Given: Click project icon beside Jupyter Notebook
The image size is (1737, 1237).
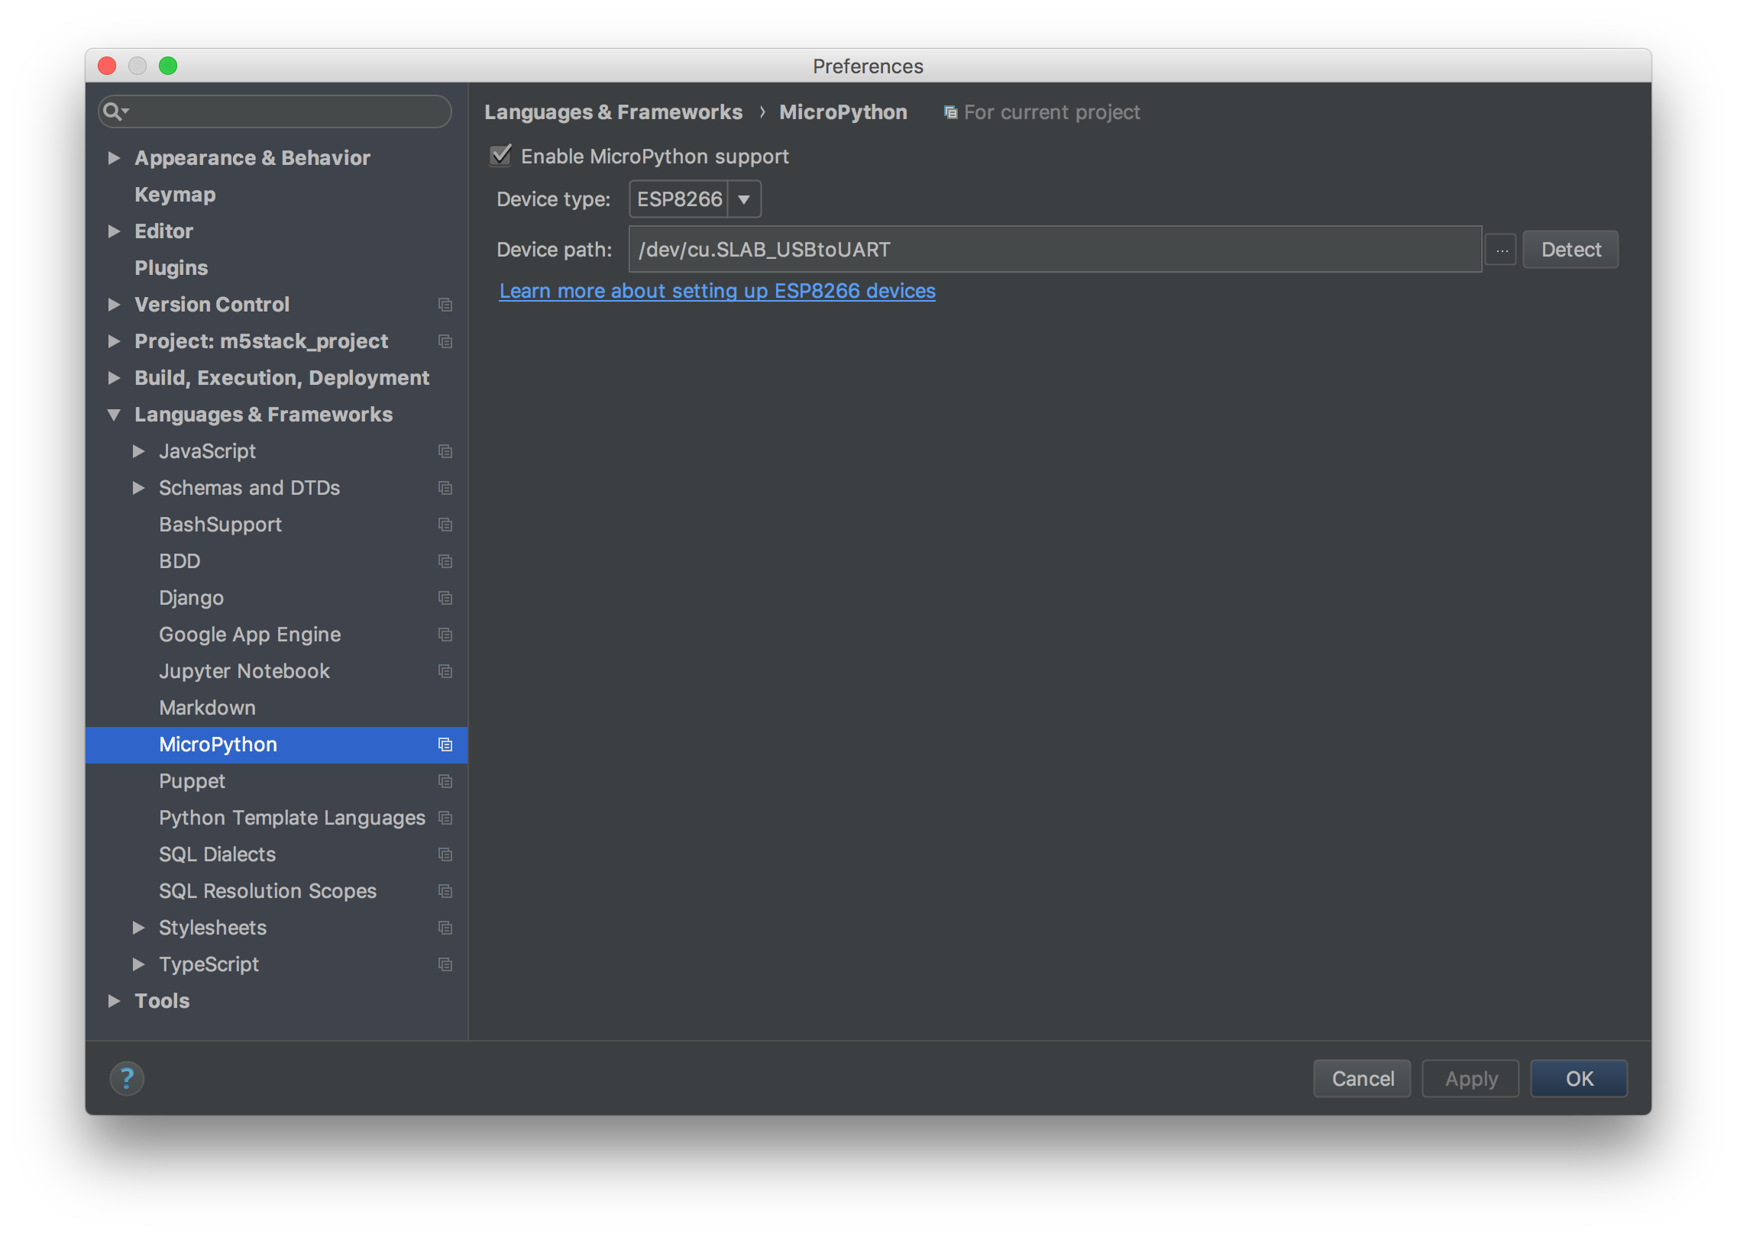Looking at the screenshot, I should click(x=445, y=671).
